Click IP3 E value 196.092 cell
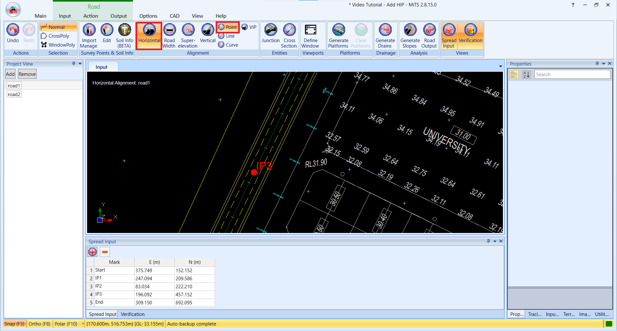The width and height of the screenshot is (617, 331). pyautogui.click(x=154, y=294)
